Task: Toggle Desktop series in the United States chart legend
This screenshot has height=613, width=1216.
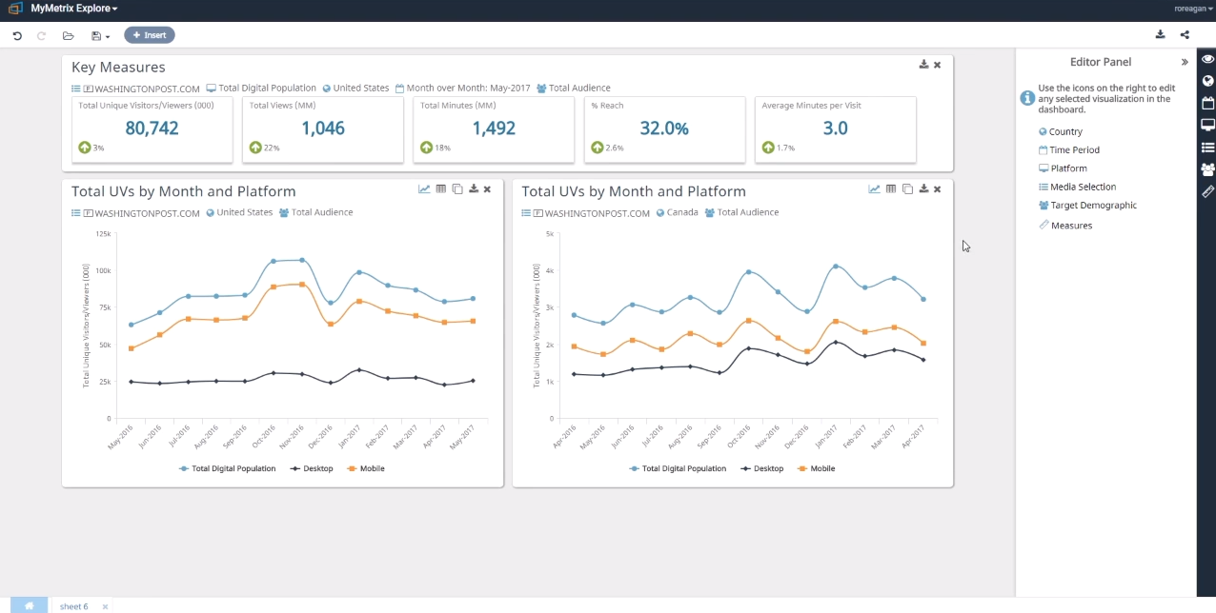Action: (312, 468)
